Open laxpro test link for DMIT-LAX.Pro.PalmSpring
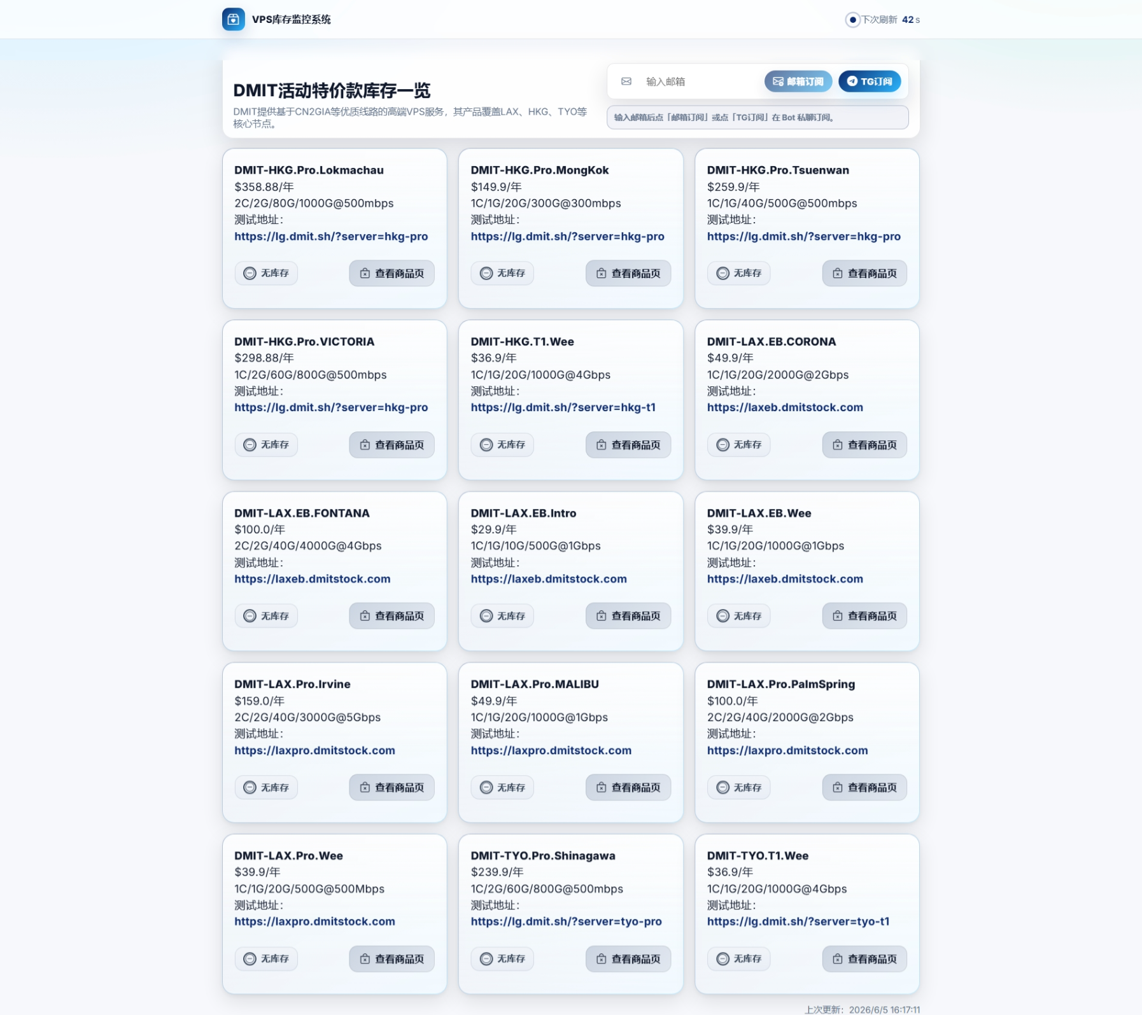 (x=787, y=751)
